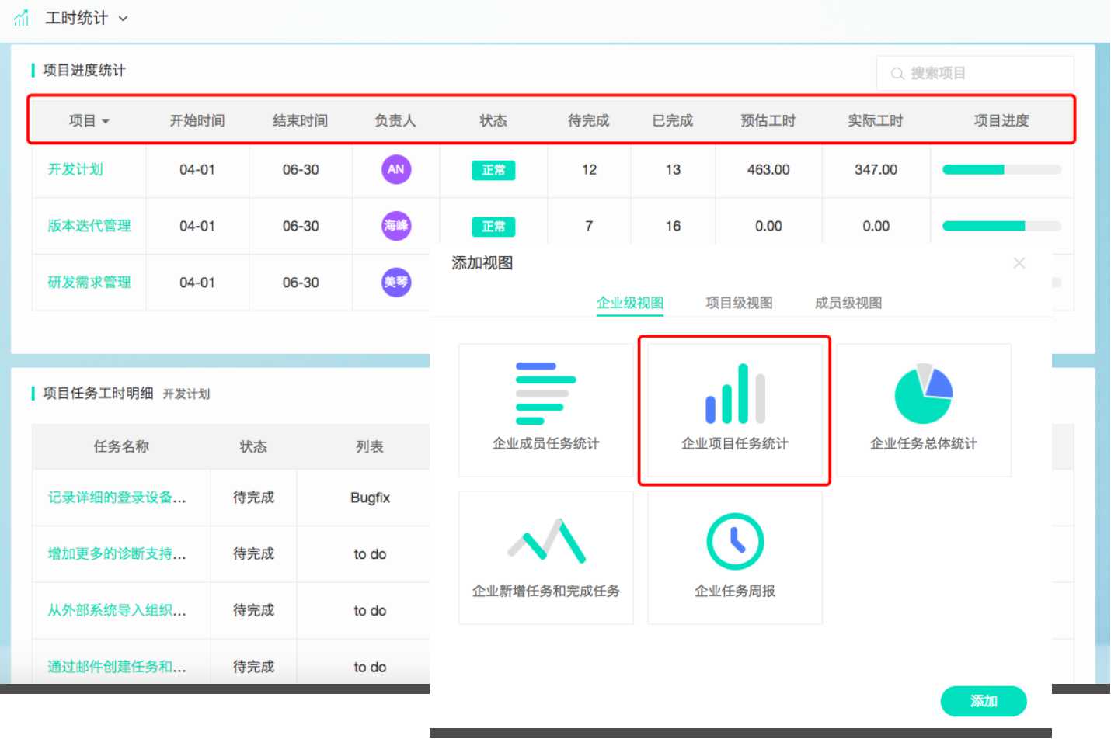Close the 添加视图 dialog
Screen dimensions: 1111x739
pos(1019,263)
